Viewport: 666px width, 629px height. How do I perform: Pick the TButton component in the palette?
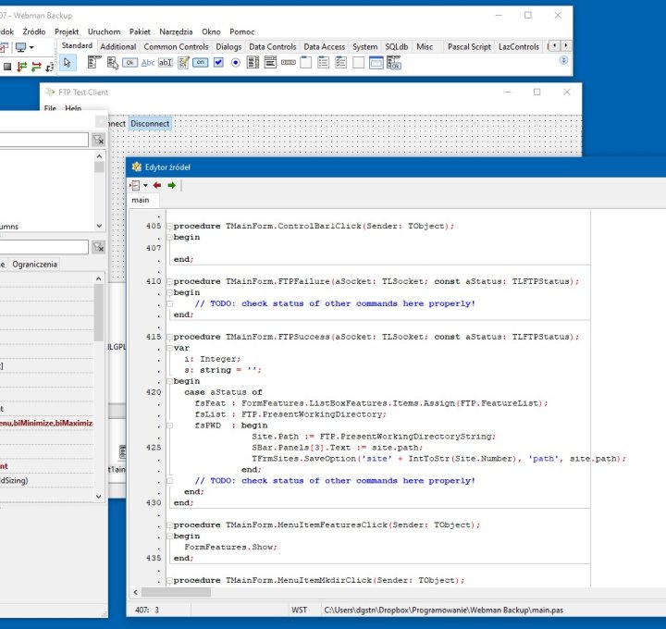click(129, 63)
